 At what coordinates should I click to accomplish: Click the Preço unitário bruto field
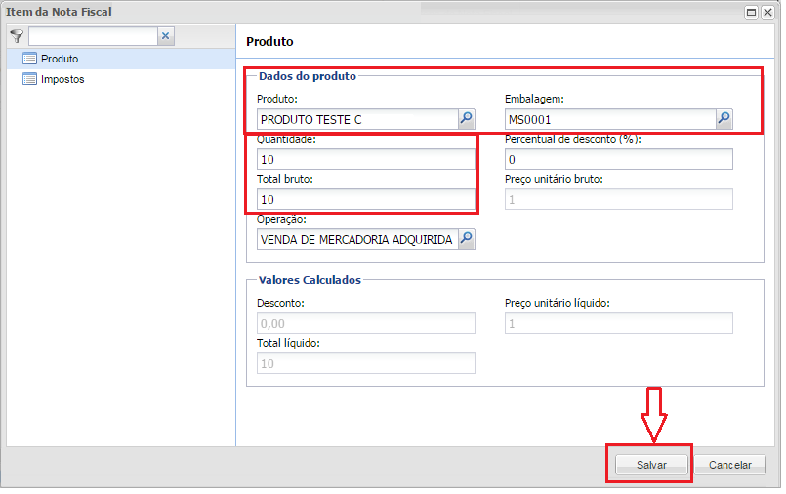point(619,199)
